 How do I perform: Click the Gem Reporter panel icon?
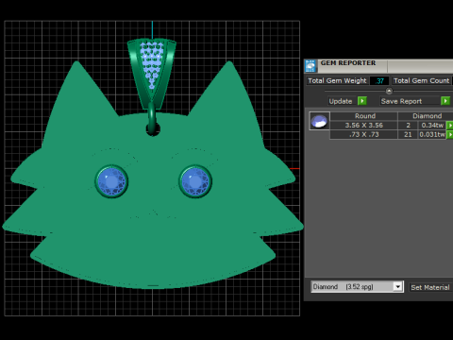[310, 66]
